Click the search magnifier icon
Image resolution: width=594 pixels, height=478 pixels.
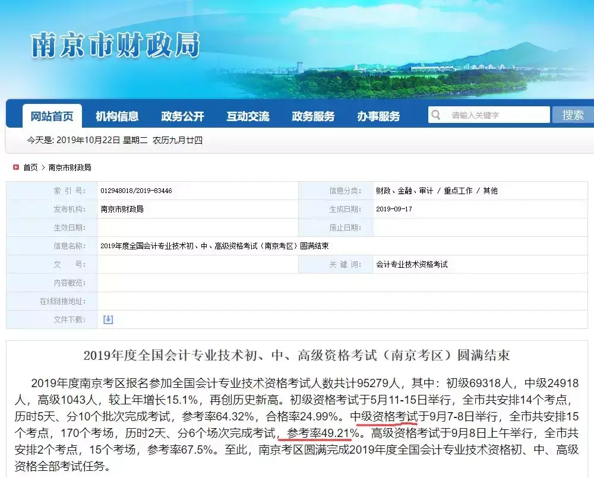point(435,115)
